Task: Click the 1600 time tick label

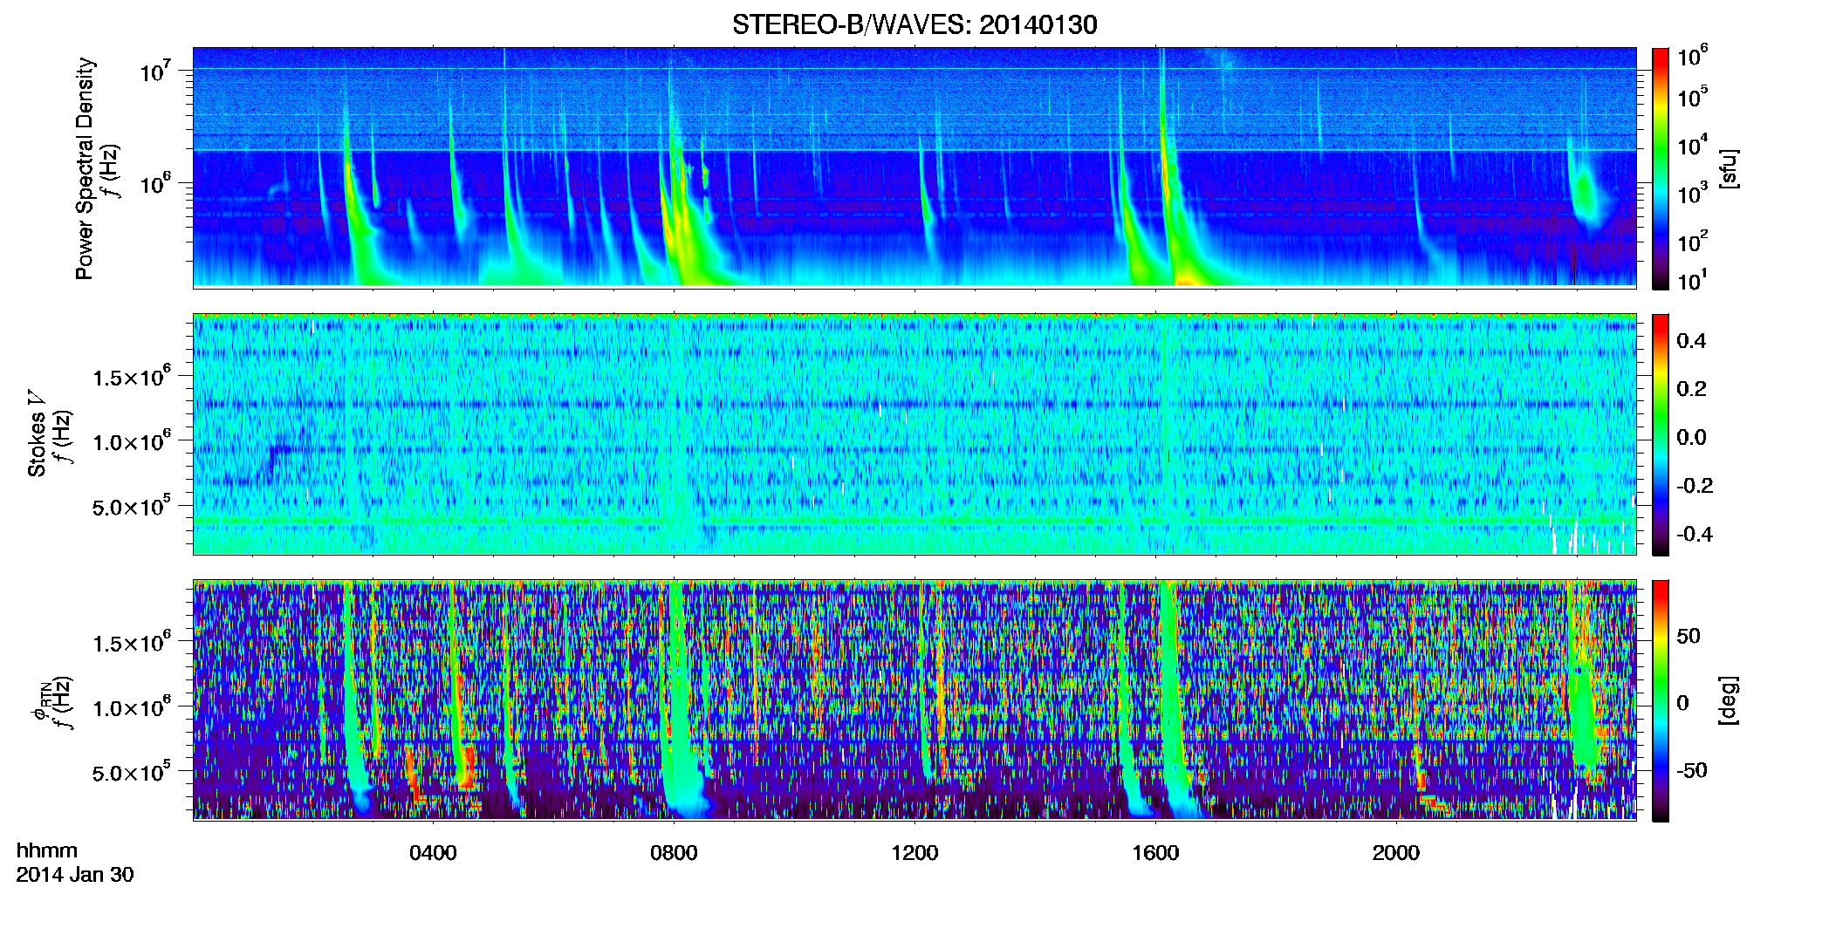Action: (x=1155, y=853)
